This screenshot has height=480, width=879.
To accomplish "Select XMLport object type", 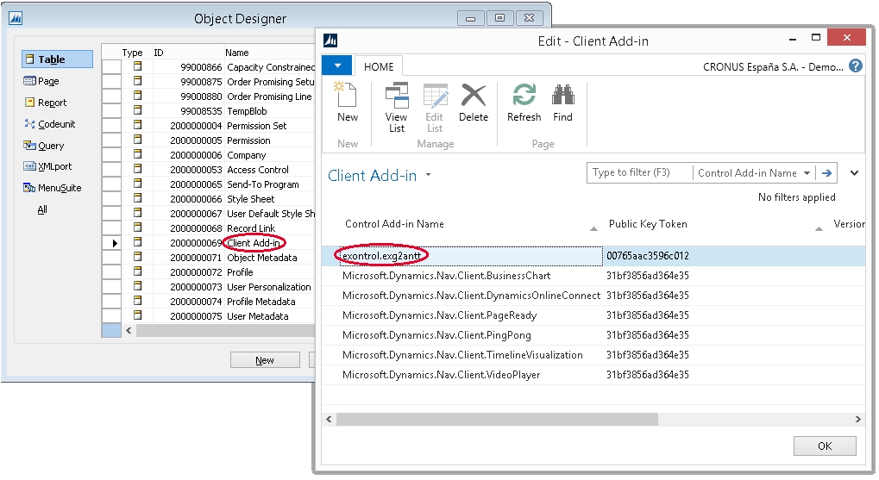I will coord(53,166).
